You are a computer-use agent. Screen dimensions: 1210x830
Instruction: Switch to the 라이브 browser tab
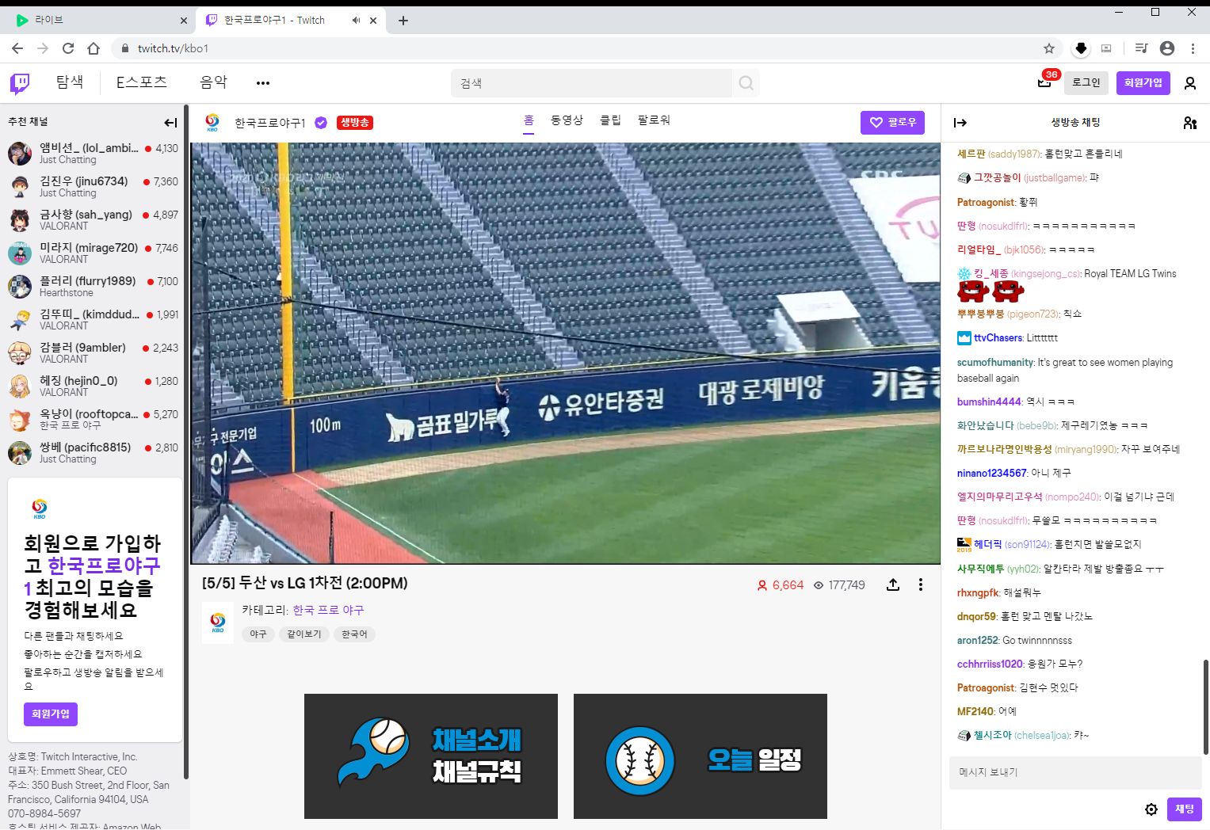[97, 21]
